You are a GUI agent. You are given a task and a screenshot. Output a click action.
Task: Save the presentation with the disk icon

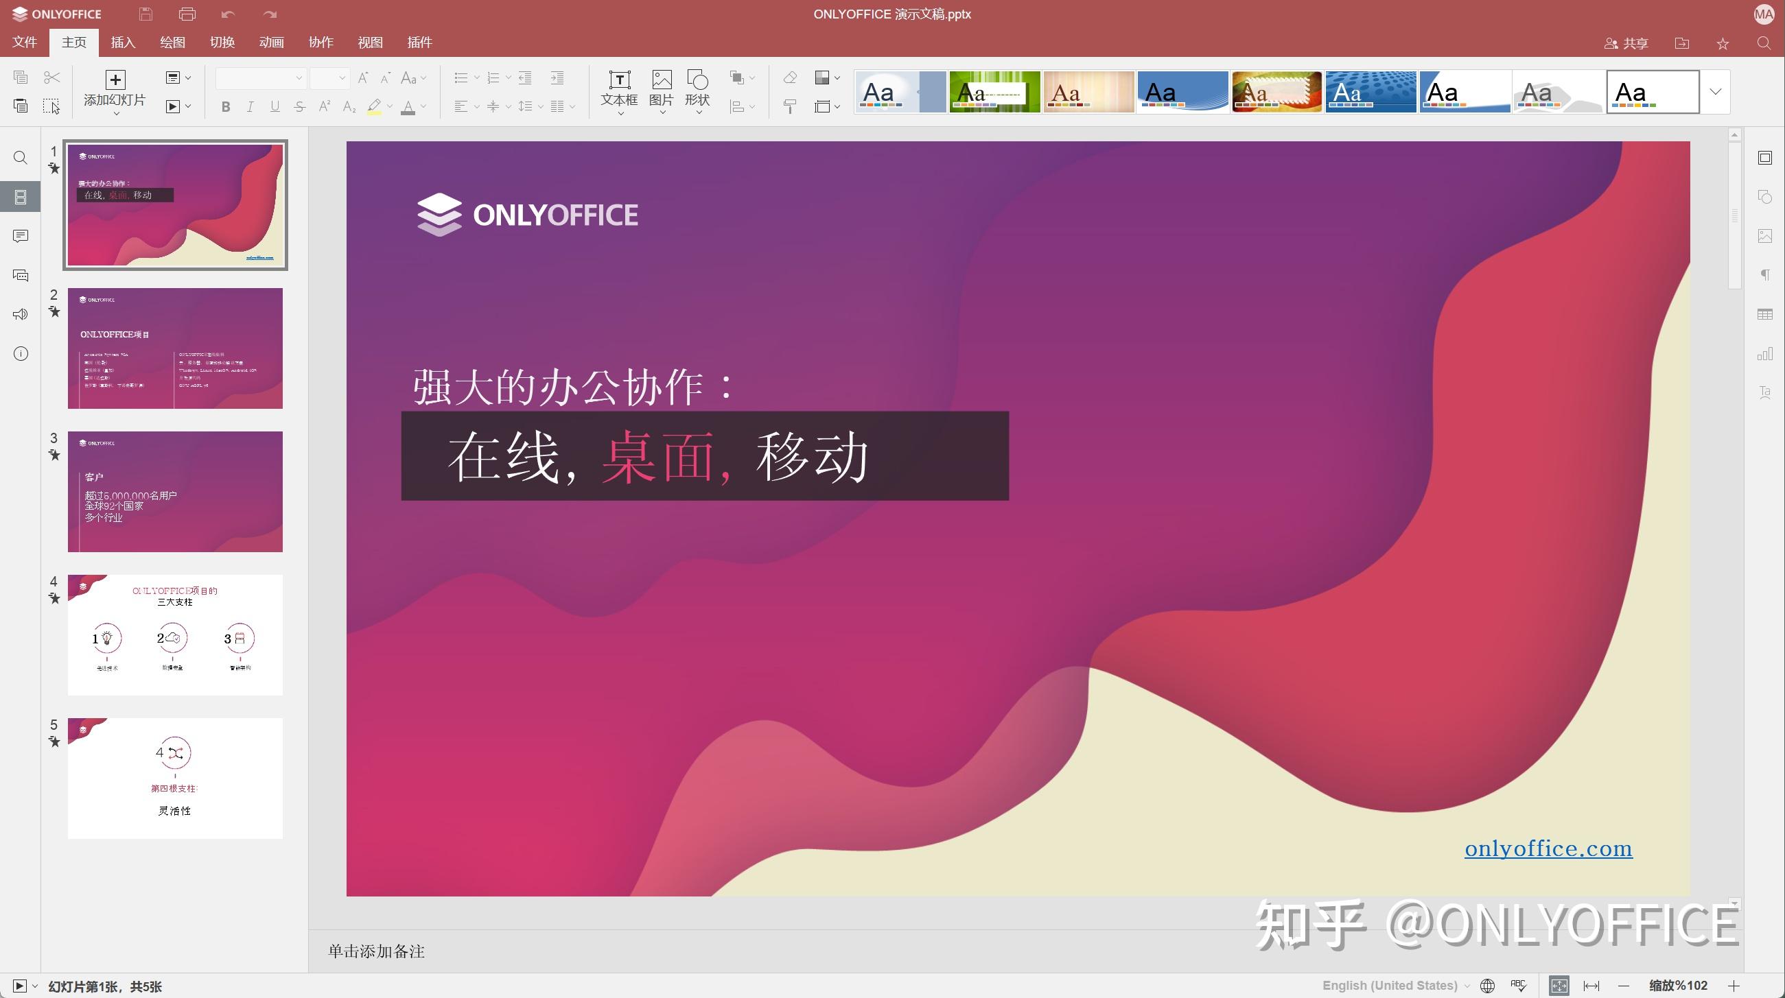point(145,14)
